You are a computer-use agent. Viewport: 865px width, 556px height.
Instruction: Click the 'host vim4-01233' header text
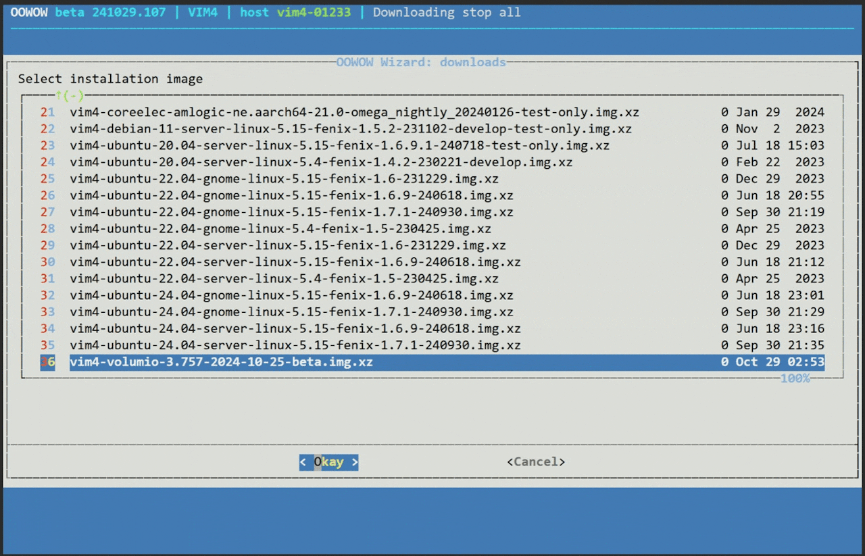[295, 12]
